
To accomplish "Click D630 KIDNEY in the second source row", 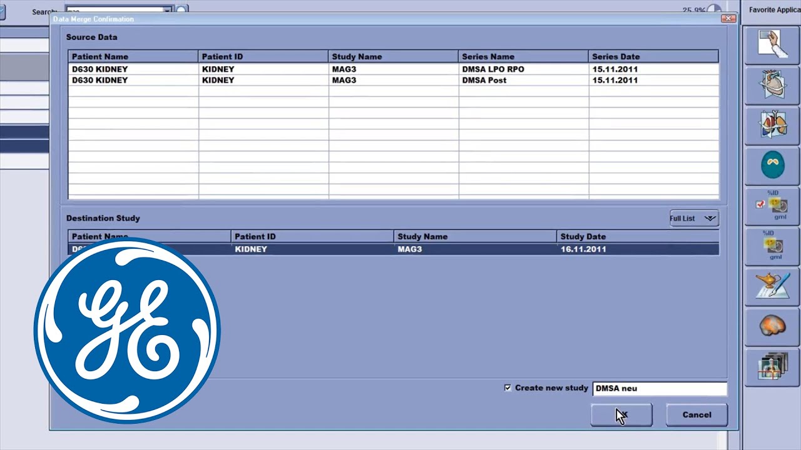I will coord(99,81).
